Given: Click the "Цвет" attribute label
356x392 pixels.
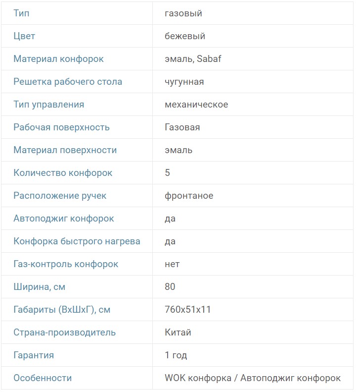Looking at the screenshot, I should (24, 36).
